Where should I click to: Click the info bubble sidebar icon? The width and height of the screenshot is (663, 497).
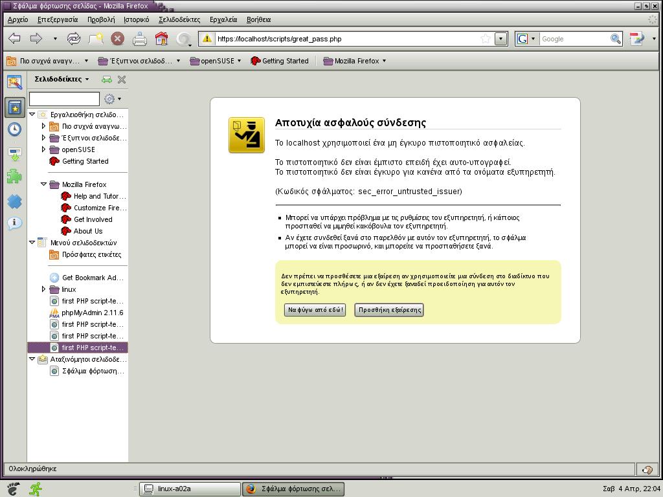coord(14,223)
